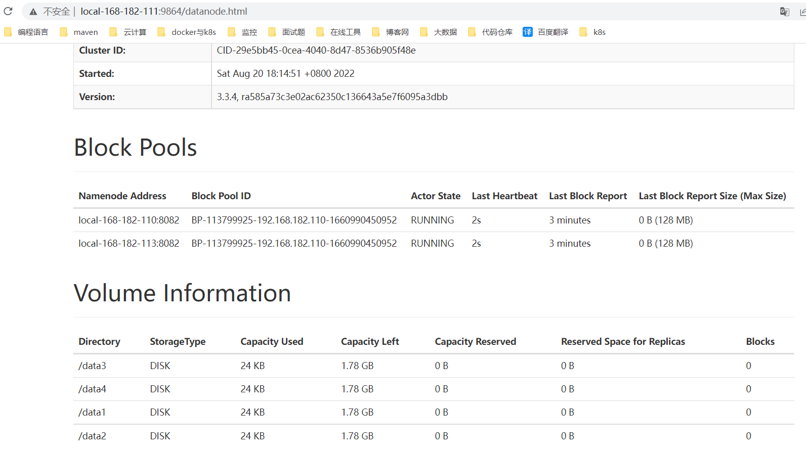
Task: Open the docker与k8s bookmark folder
Action: [187, 32]
